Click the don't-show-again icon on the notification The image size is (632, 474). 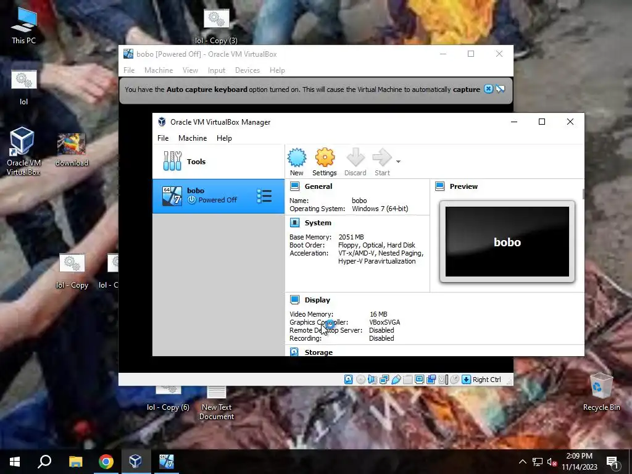500,89
